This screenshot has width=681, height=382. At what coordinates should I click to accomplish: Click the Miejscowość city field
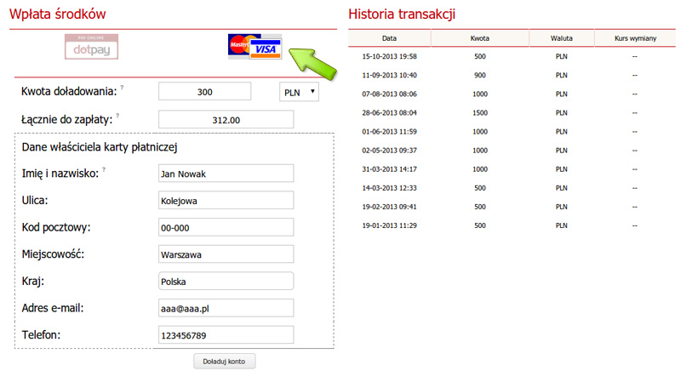tap(226, 254)
